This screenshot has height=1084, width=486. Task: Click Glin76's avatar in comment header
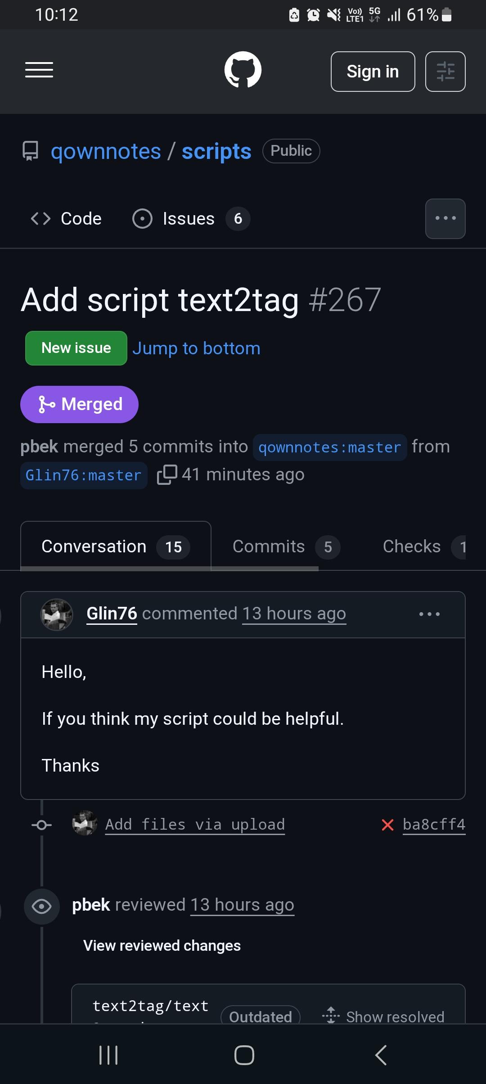point(57,614)
